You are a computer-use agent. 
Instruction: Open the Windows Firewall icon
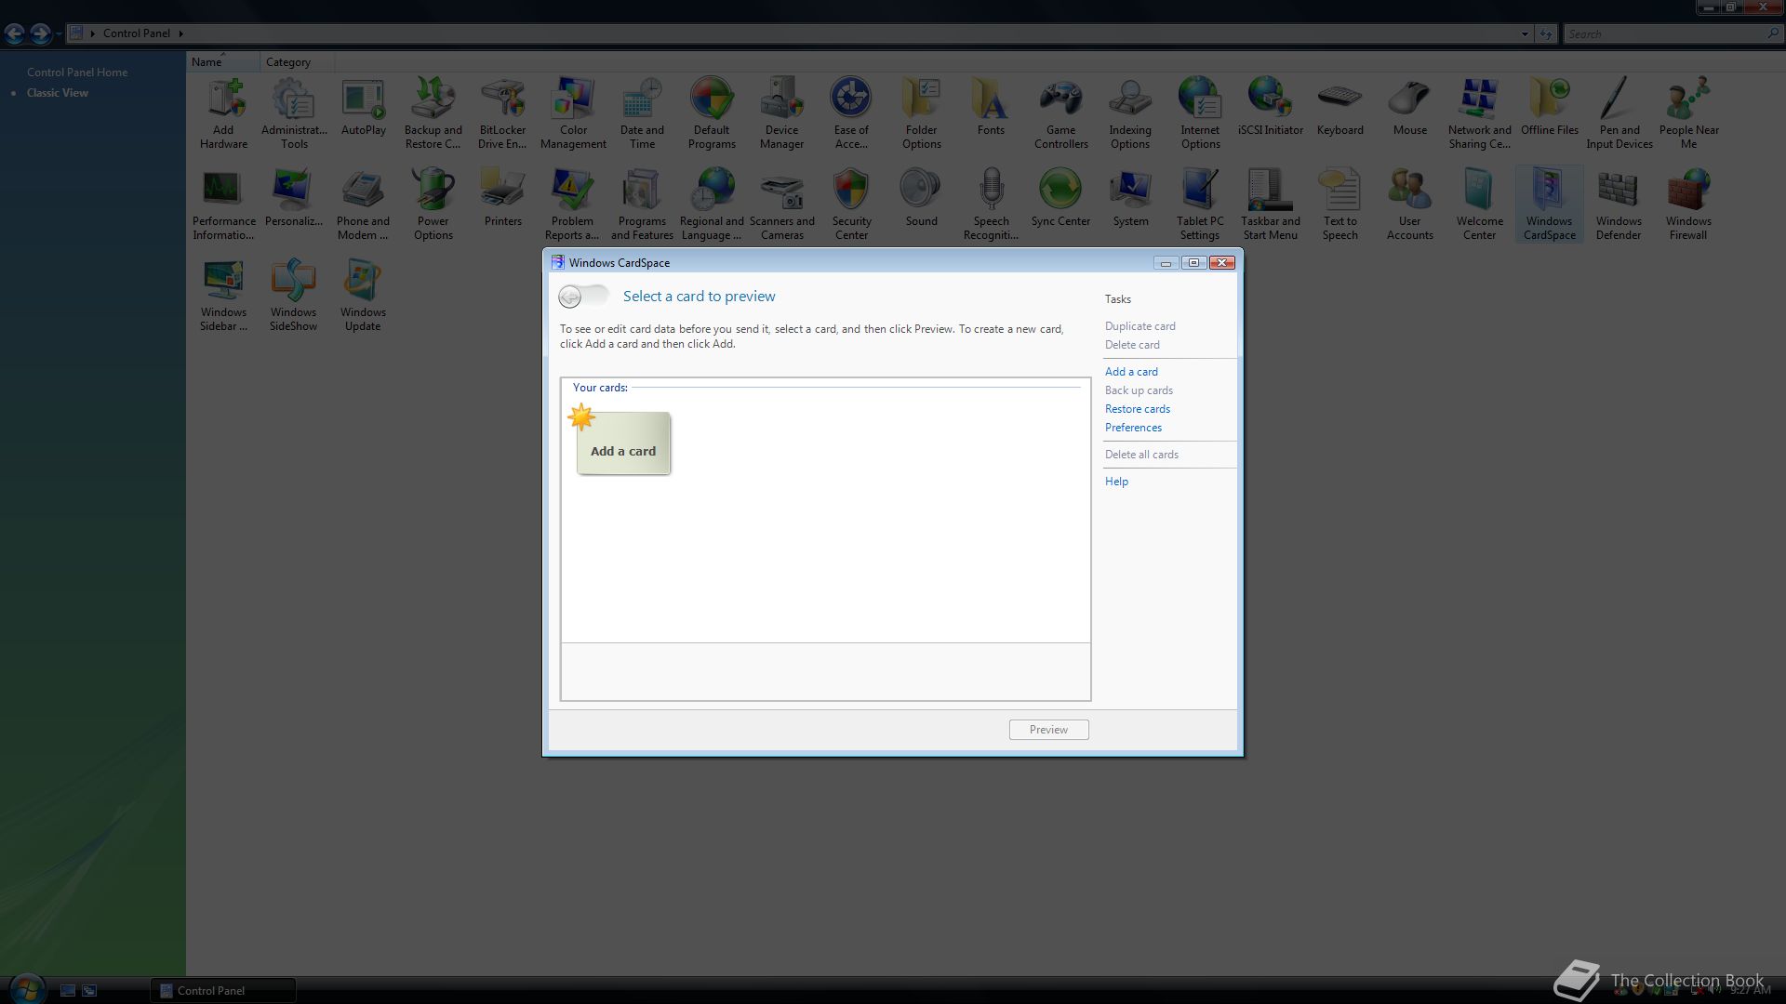[1688, 205]
